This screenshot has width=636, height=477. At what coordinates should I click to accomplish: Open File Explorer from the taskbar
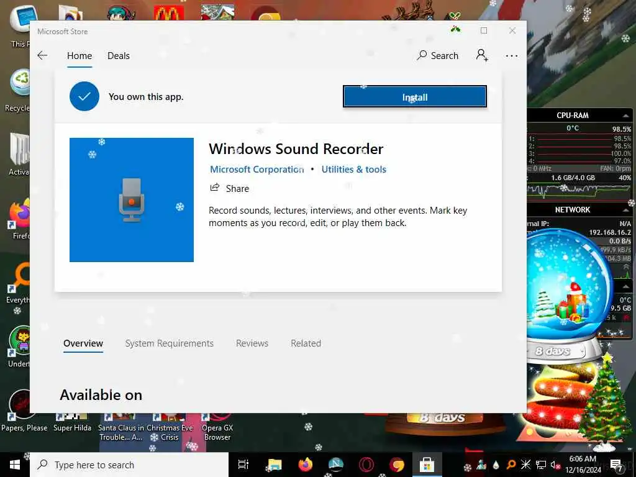tap(275, 465)
